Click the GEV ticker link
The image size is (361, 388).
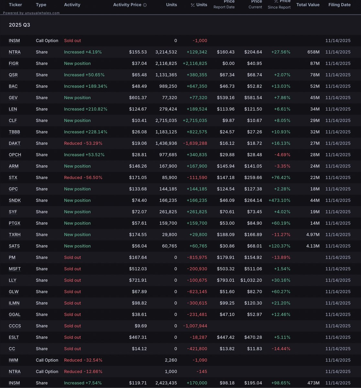tap(13, 98)
